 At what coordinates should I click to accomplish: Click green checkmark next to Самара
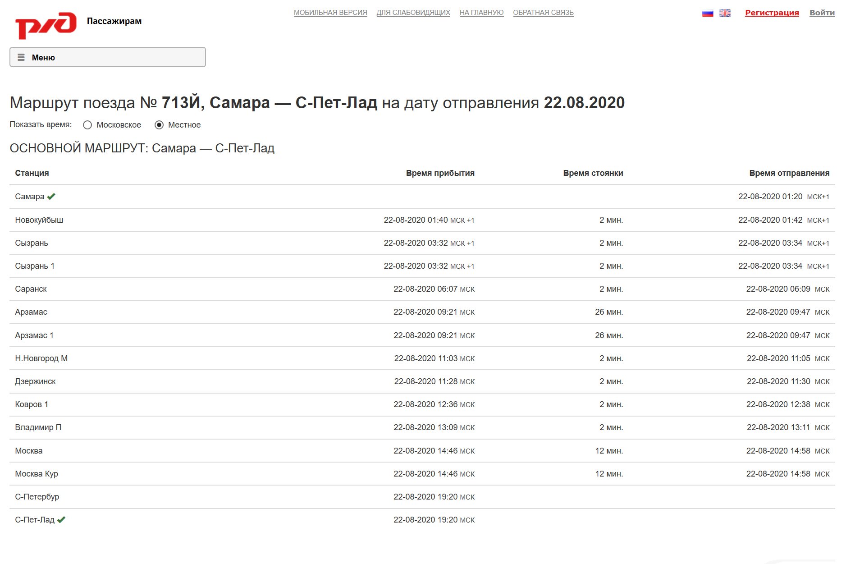51,196
